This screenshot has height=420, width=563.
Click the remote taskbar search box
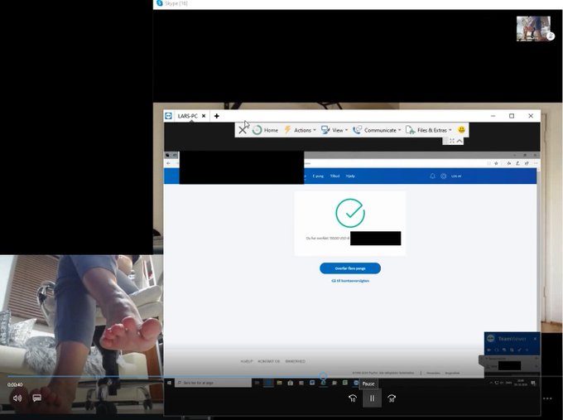(213, 383)
